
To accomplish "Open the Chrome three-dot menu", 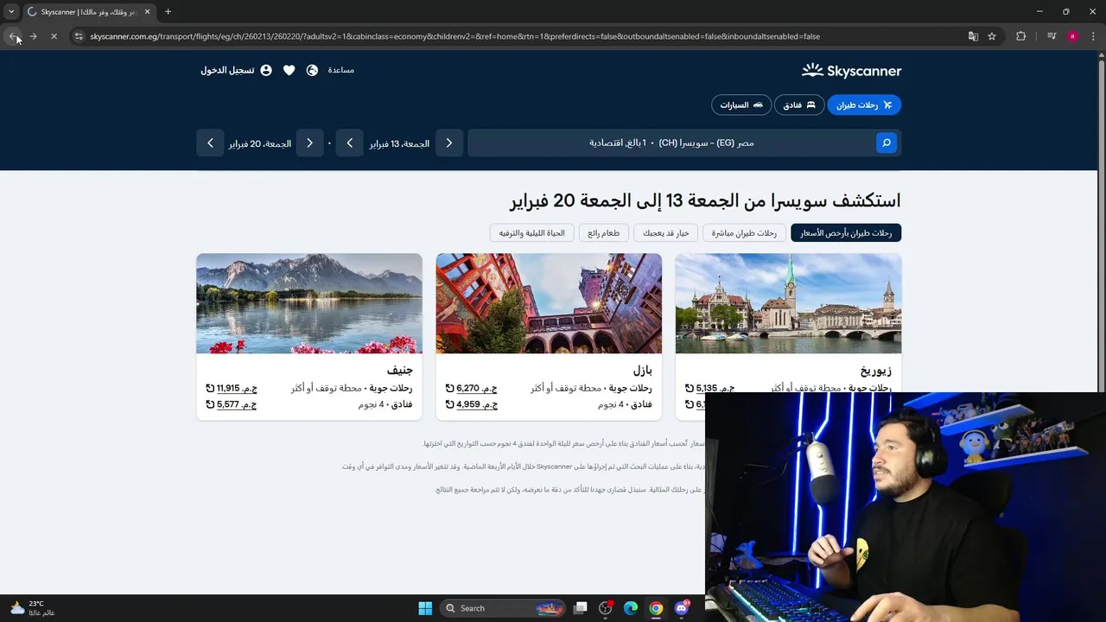I will tap(1093, 36).
